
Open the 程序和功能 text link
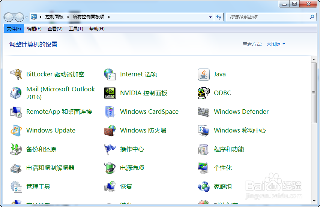click(x=229, y=149)
